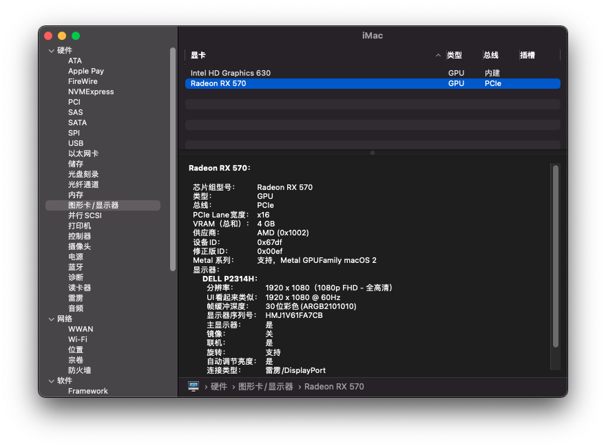606x448 pixels.
Task: Click the computer icon in the path bar
Action: [194, 386]
